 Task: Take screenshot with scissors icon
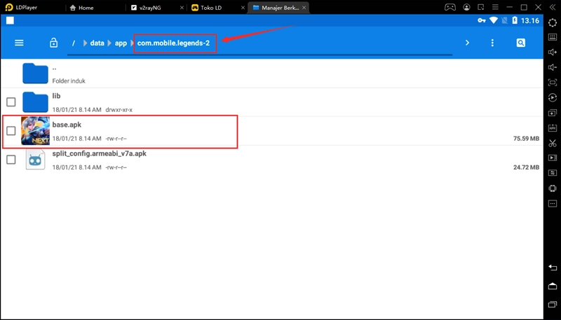pyautogui.click(x=553, y=143)
